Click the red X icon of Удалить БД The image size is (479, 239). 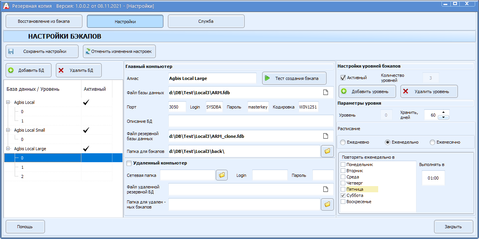pos(61,70)
